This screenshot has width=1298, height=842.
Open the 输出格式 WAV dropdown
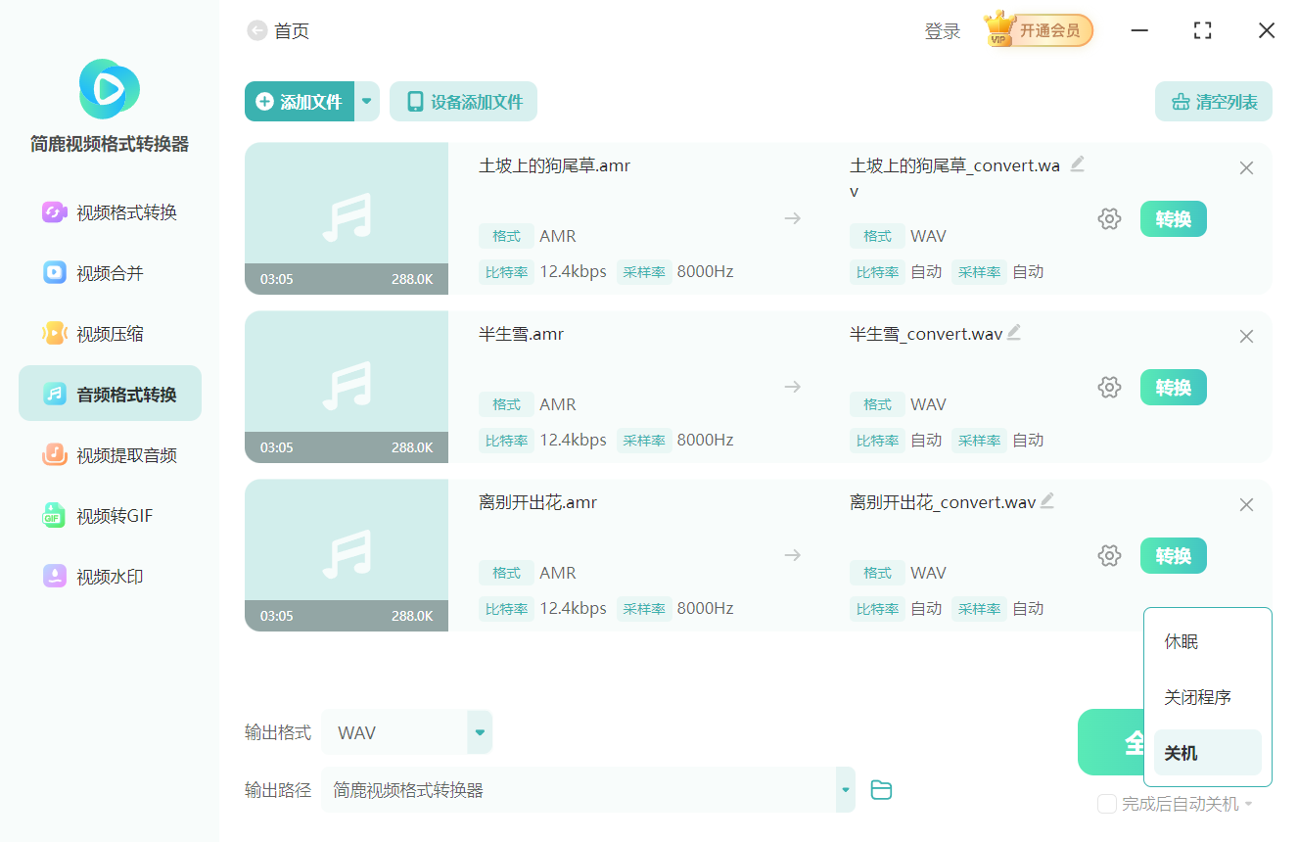pos(480,732)
